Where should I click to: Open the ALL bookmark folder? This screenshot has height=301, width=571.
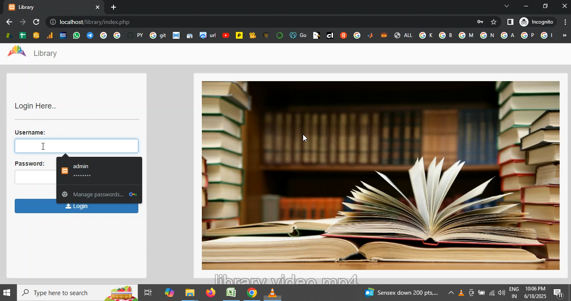[x=403, y=35]
